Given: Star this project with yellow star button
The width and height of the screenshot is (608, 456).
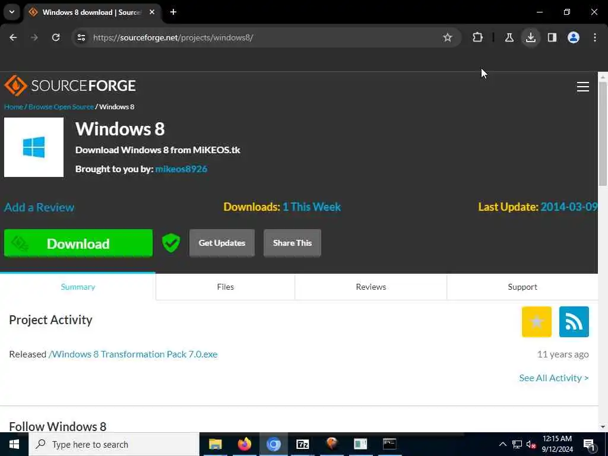Looking at the screenshot, I should click(537, 322).
